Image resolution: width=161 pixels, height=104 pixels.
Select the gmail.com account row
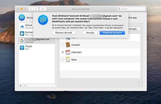[37, 41]
